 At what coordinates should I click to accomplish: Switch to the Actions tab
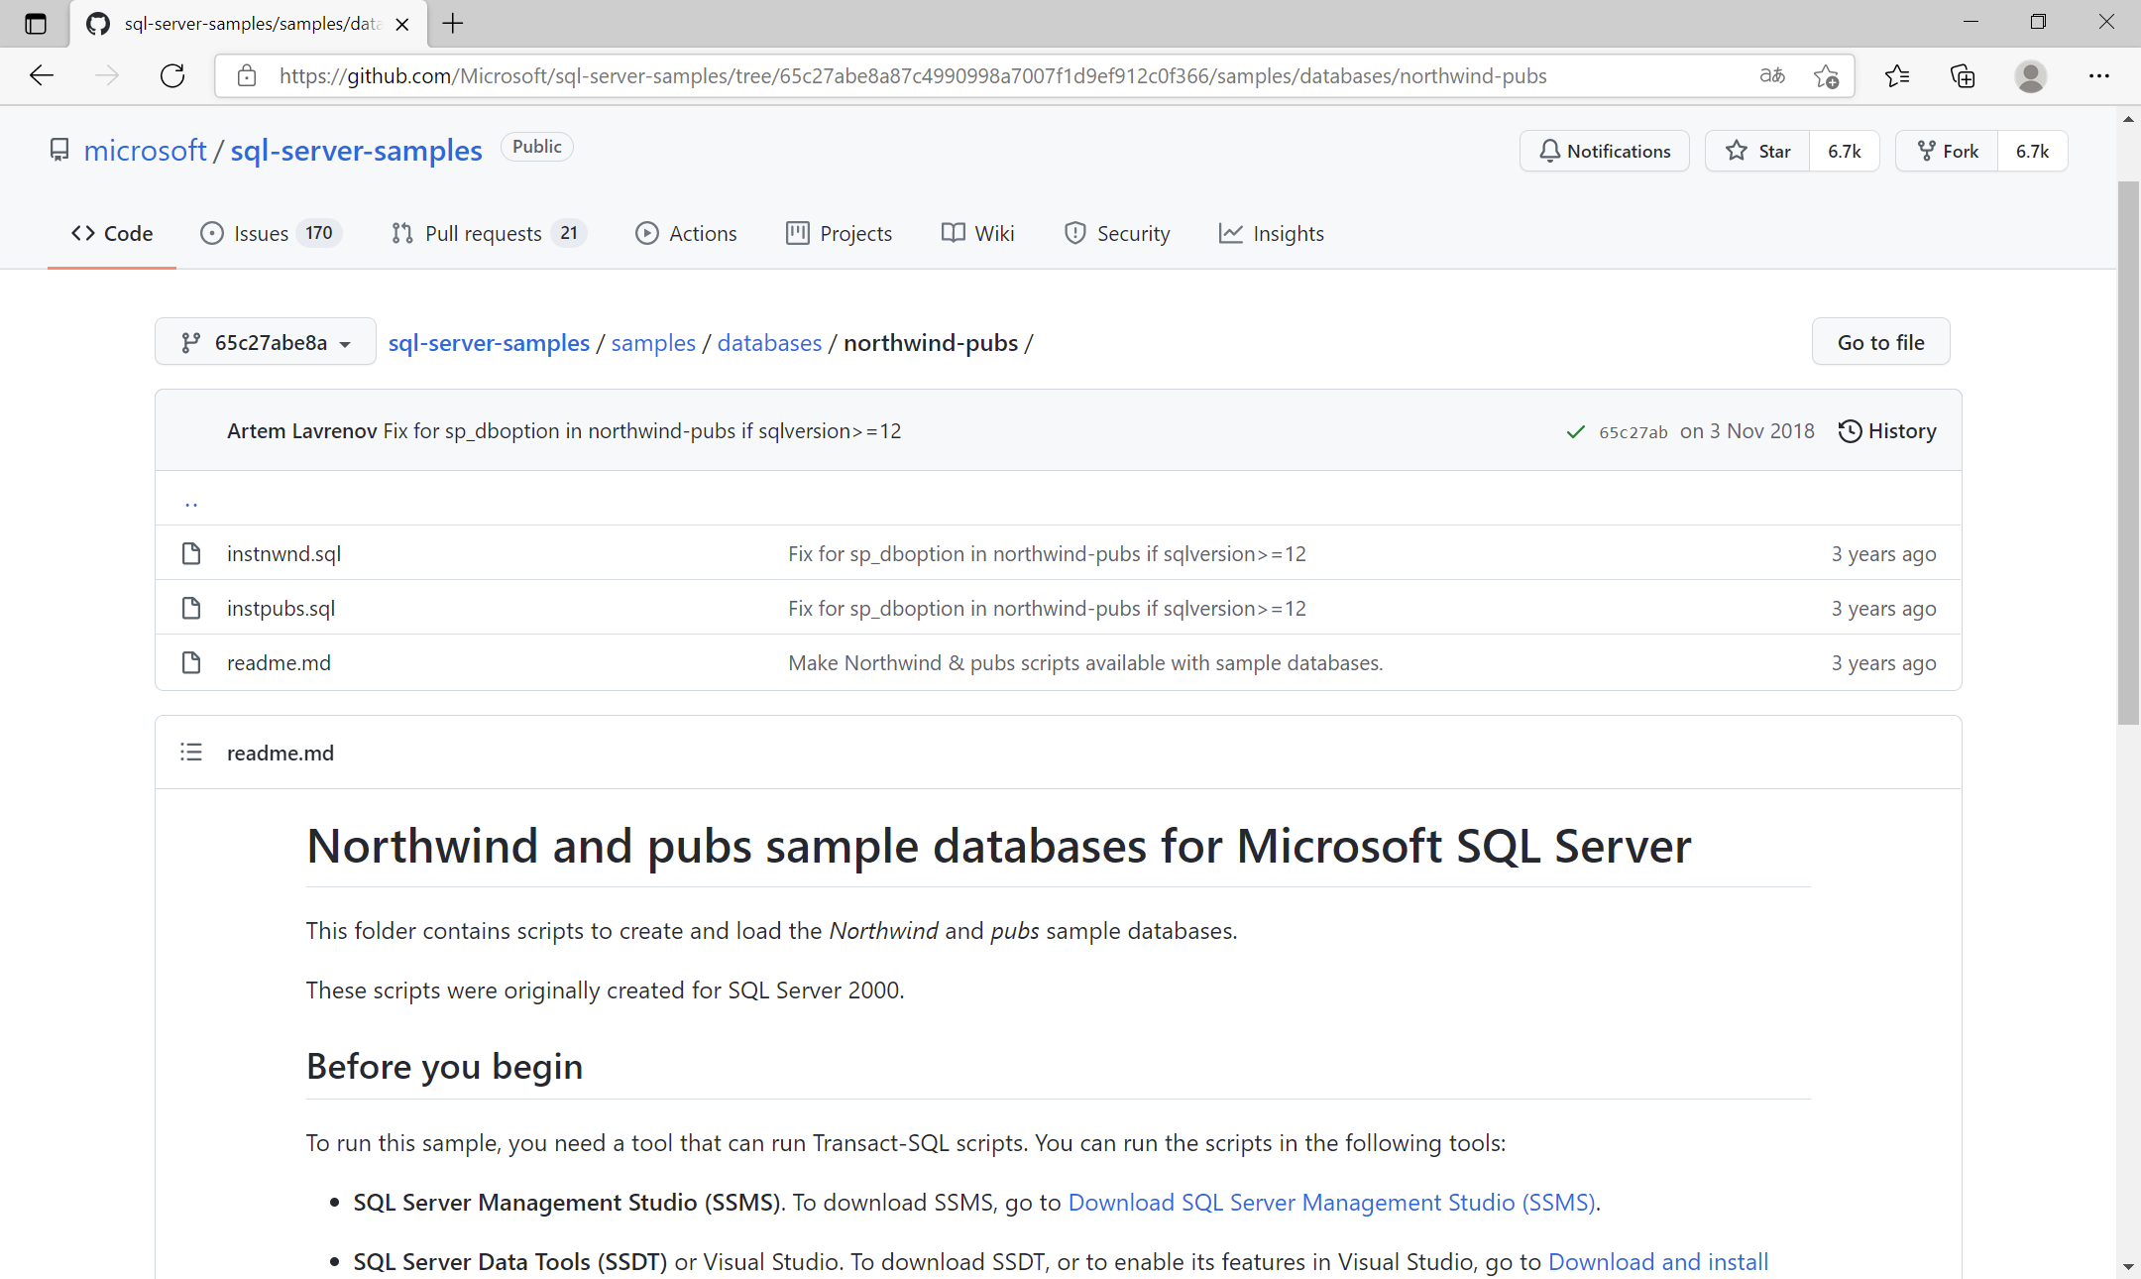[x=687, y=233]
